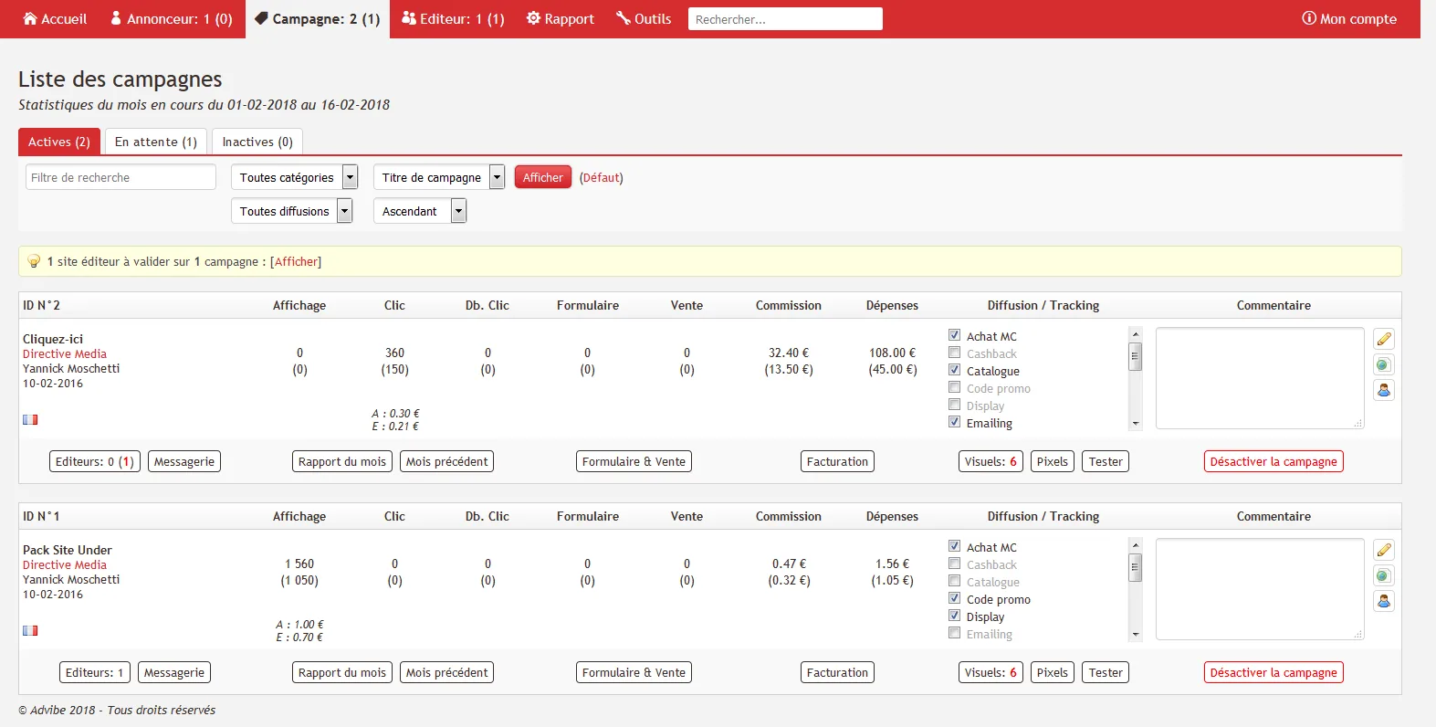Click the diffusion list scrollbar down arrow for campaign N°1
This screenshot has width=1436, height=727.
coord(1136,635)
